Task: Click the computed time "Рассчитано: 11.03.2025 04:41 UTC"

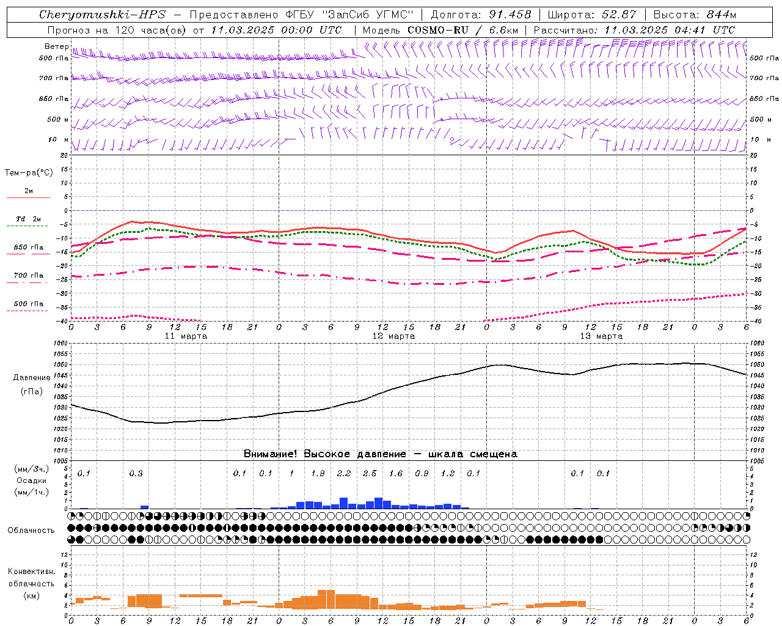Action: [x=634, y=29]
